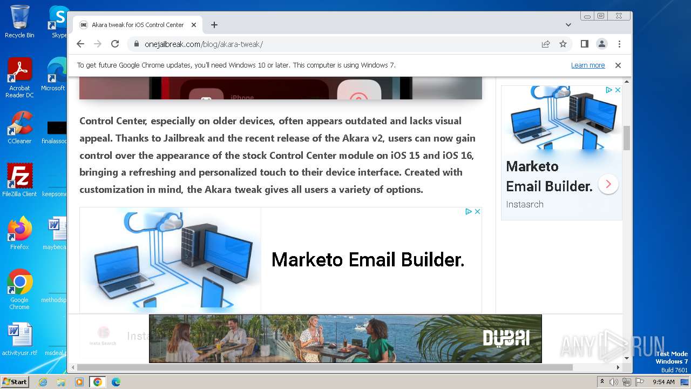
Task: Open Windows Media Player from taskbar
Action: click(x=79, y=382)
